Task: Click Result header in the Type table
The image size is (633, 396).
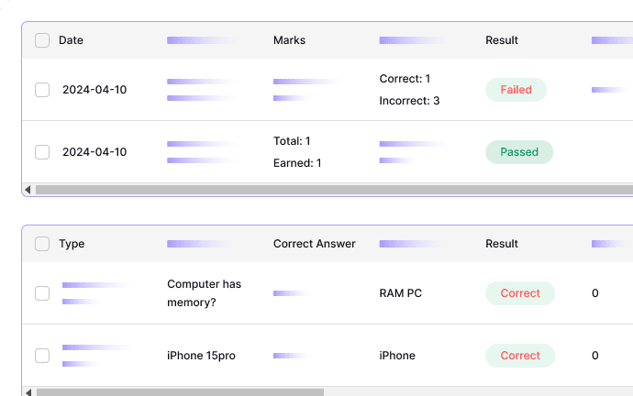Action: pyautogui.click(x=502, y=244)
